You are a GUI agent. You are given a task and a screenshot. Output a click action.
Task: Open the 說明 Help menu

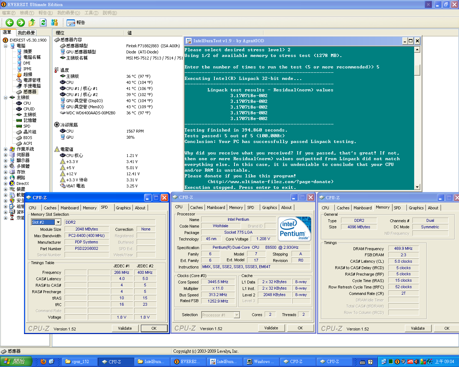pos(110,13)
